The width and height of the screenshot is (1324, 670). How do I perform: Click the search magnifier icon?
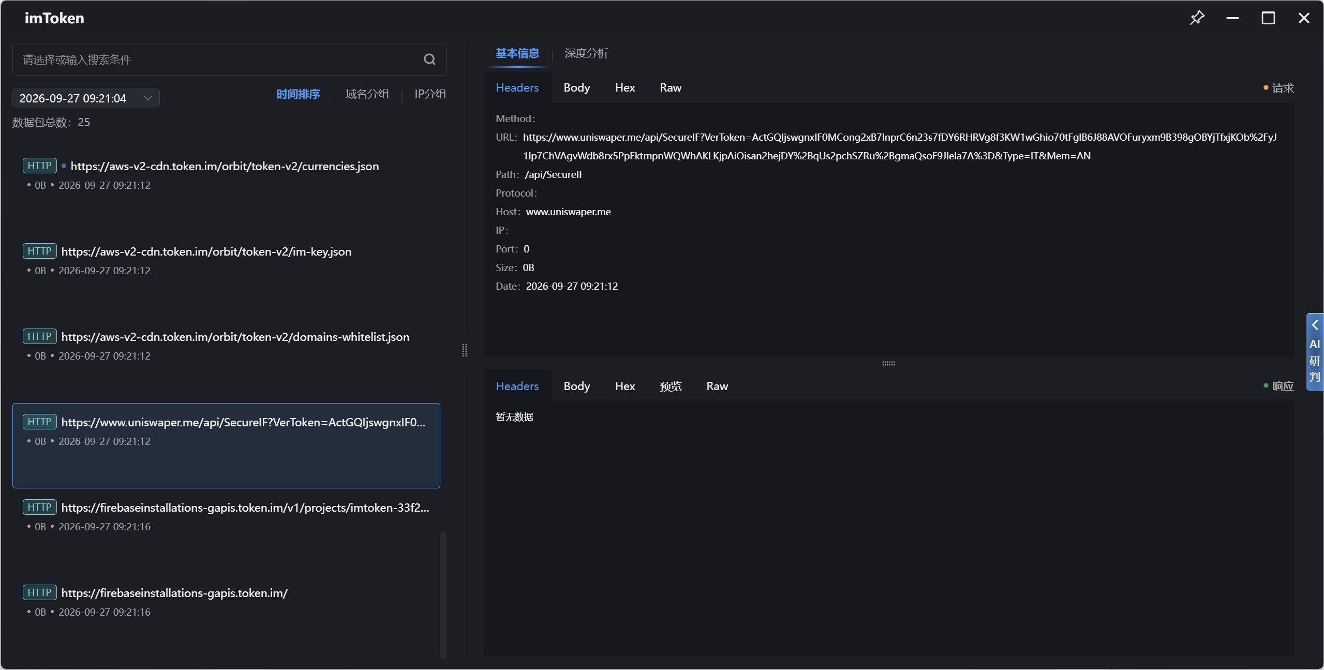click(x=429, y=59)
